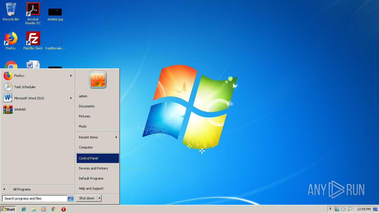379x213 pixels.
Task: Click the clock showing 12:59 PM
Action: 364,209
